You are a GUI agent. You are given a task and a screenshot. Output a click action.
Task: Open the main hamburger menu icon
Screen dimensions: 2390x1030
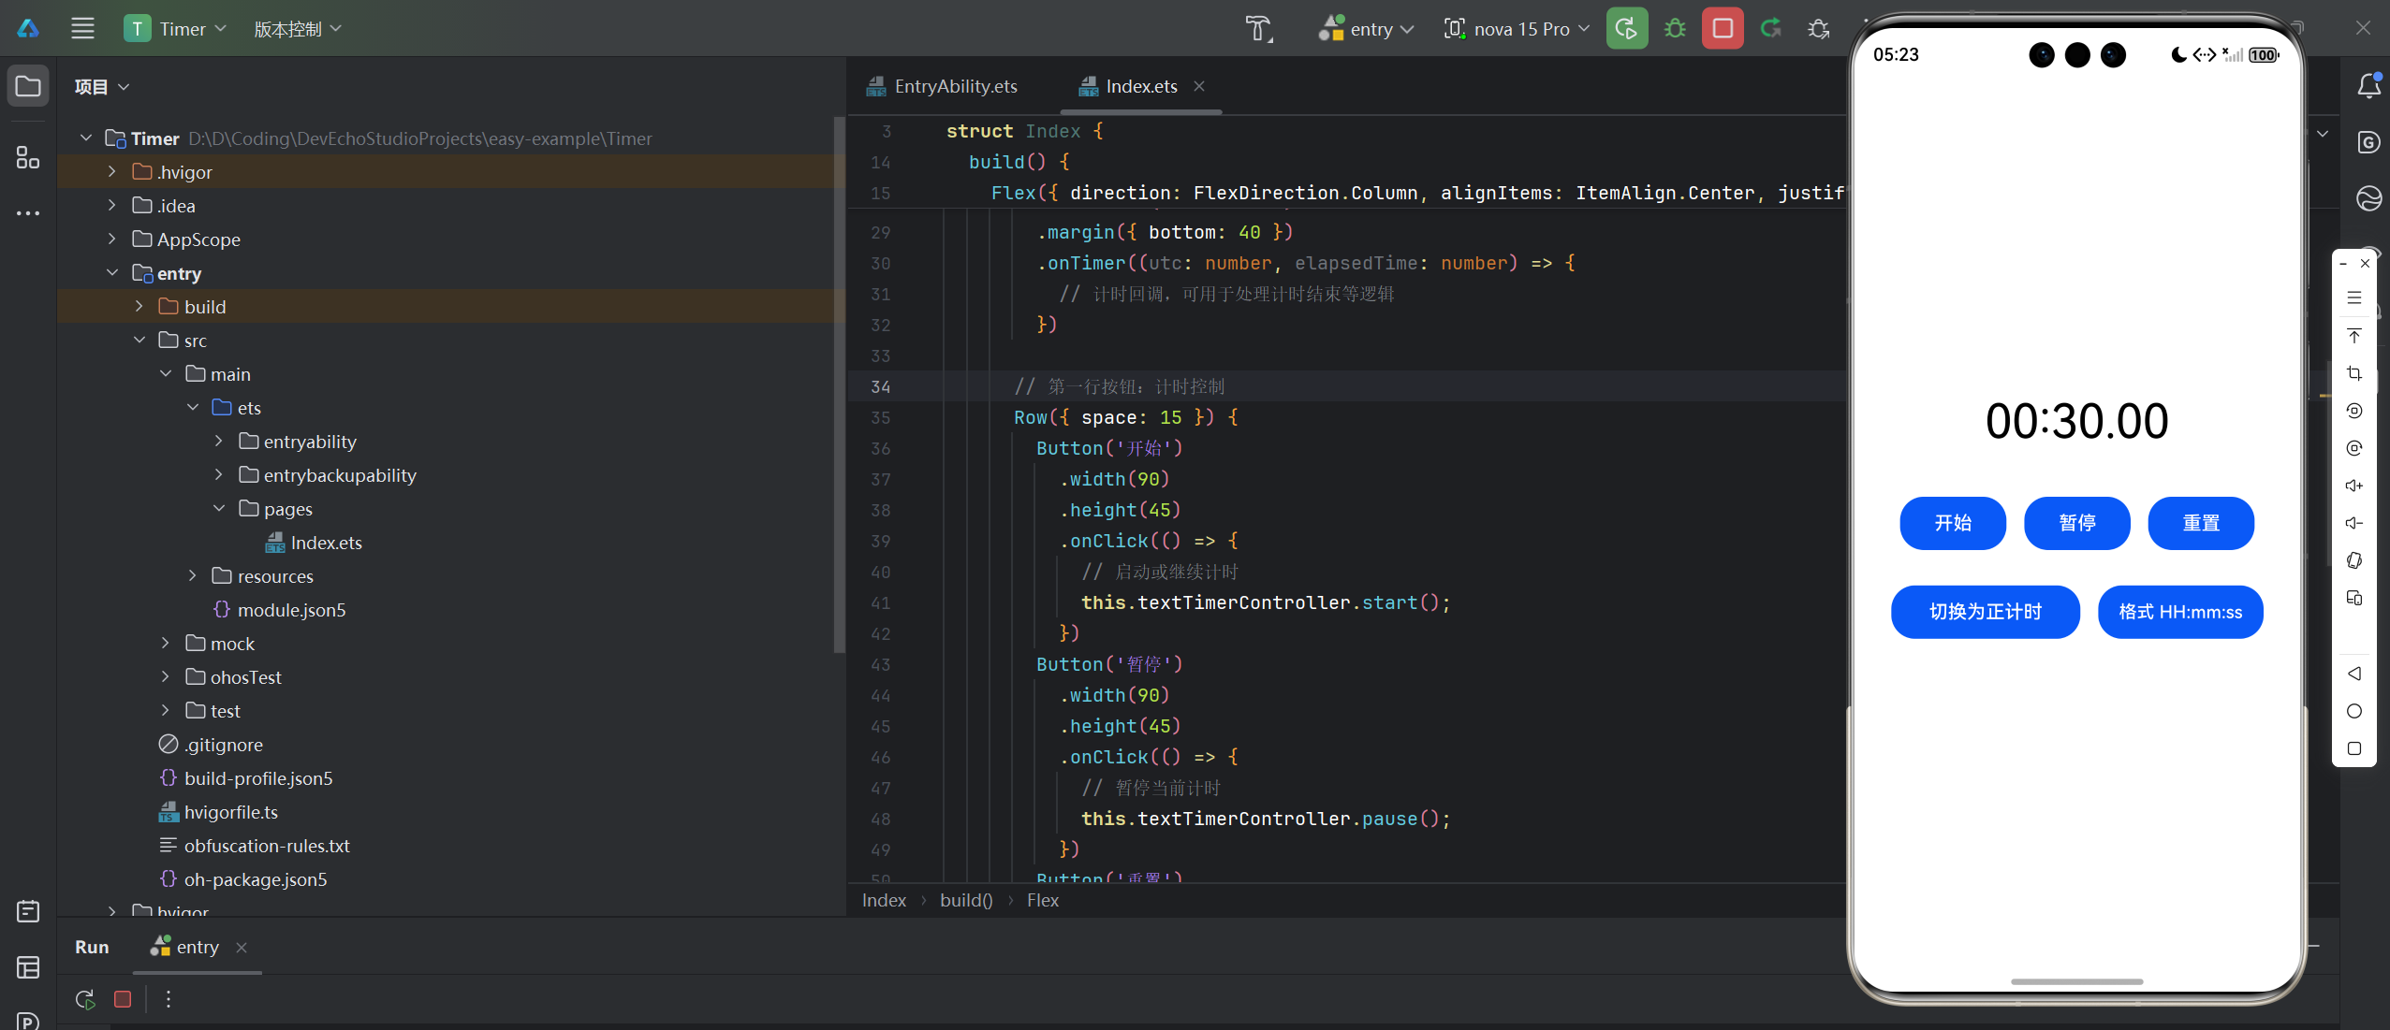82,29
